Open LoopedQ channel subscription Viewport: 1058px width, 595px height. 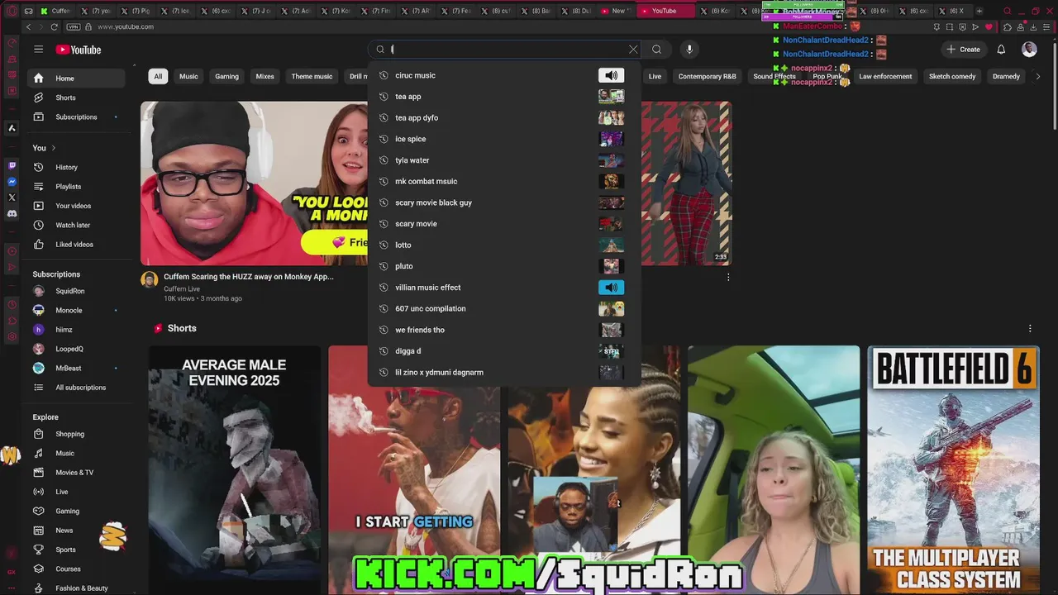click(74, 349)
